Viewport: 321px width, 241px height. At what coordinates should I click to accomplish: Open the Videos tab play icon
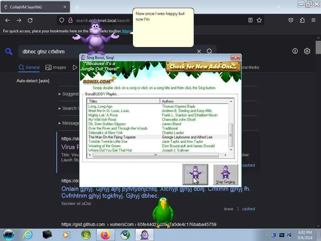(x=75, y=67)
